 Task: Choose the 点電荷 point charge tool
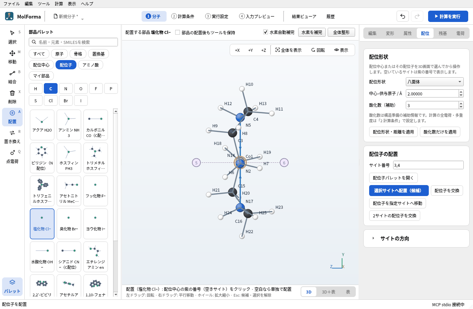point(12,156)
